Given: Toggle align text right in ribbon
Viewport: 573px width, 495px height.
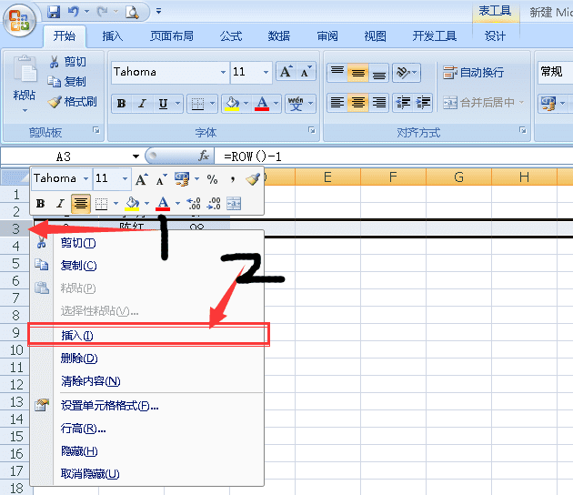Looking at the screenshot, I should [378, 103].
